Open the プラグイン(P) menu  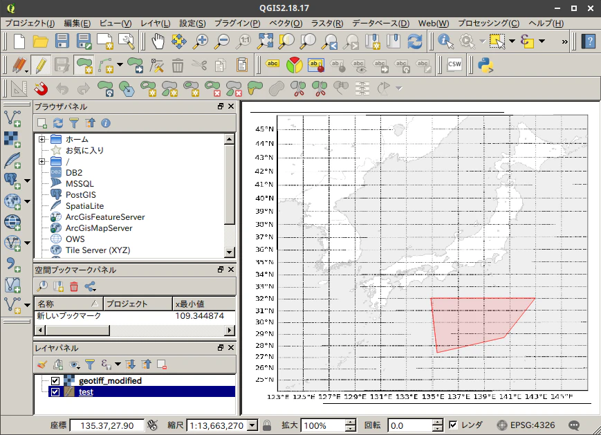pos(237,23)
